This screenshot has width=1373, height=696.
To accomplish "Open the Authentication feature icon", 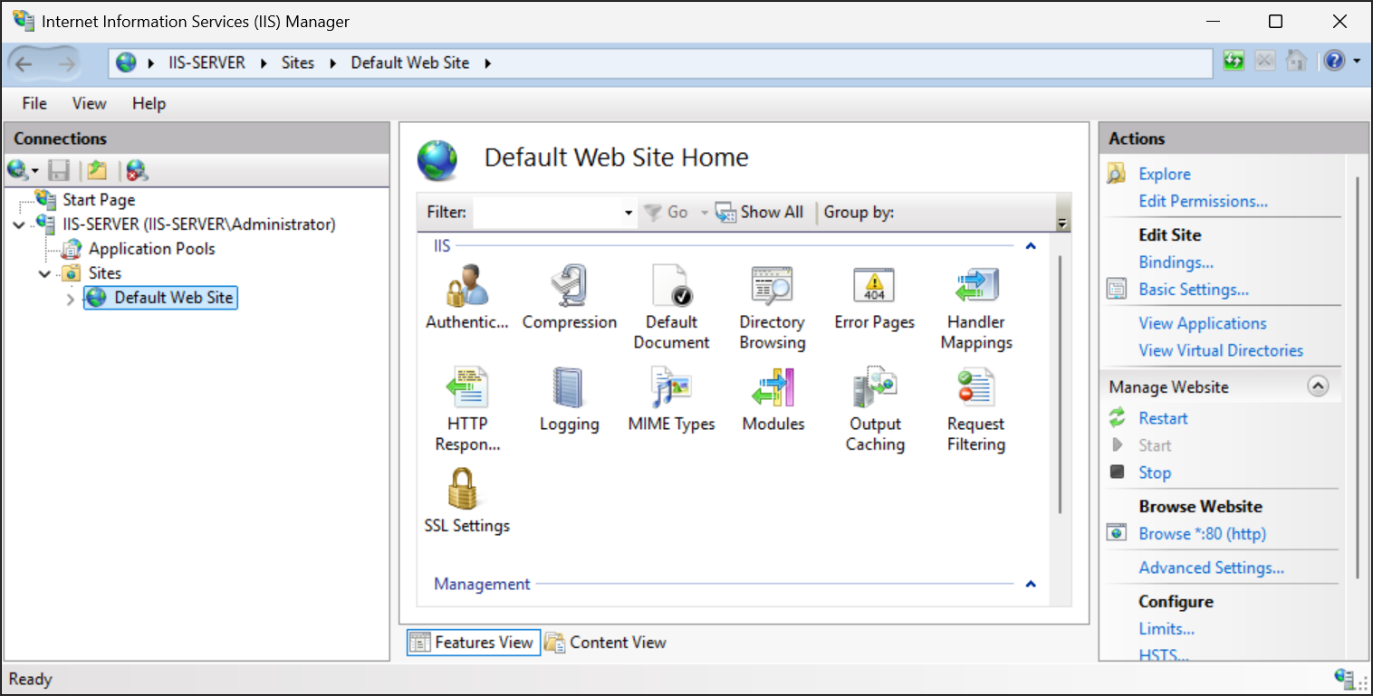I will point(467,286).
